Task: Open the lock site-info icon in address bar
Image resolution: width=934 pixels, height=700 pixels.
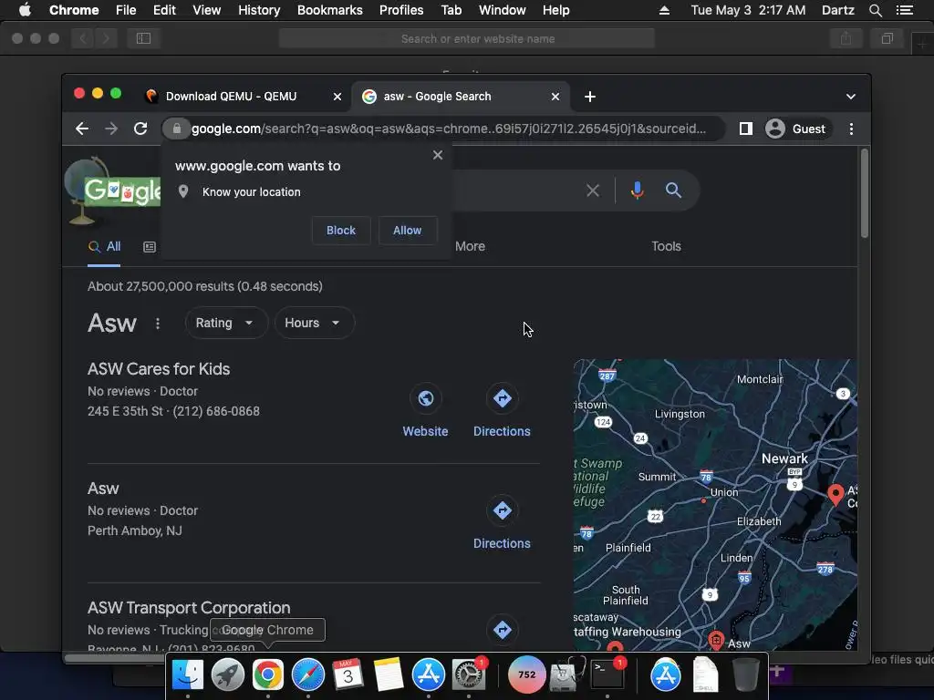Action: pyautogui.click(x=176, y=129)
